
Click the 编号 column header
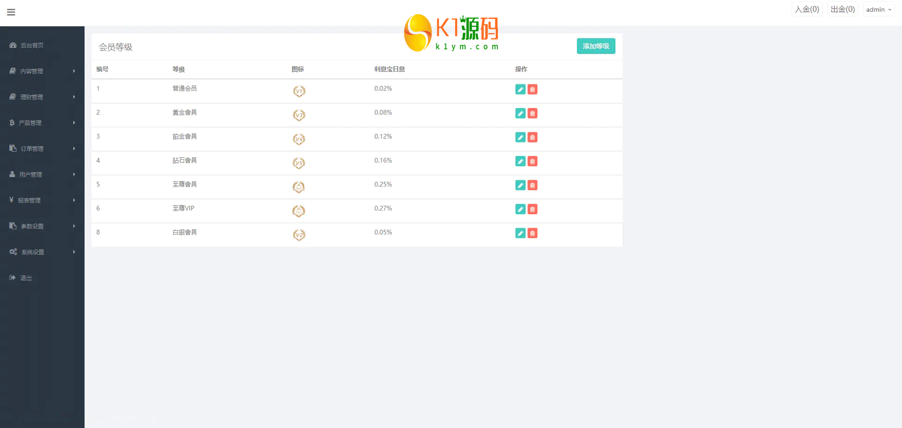pos(102,70)
